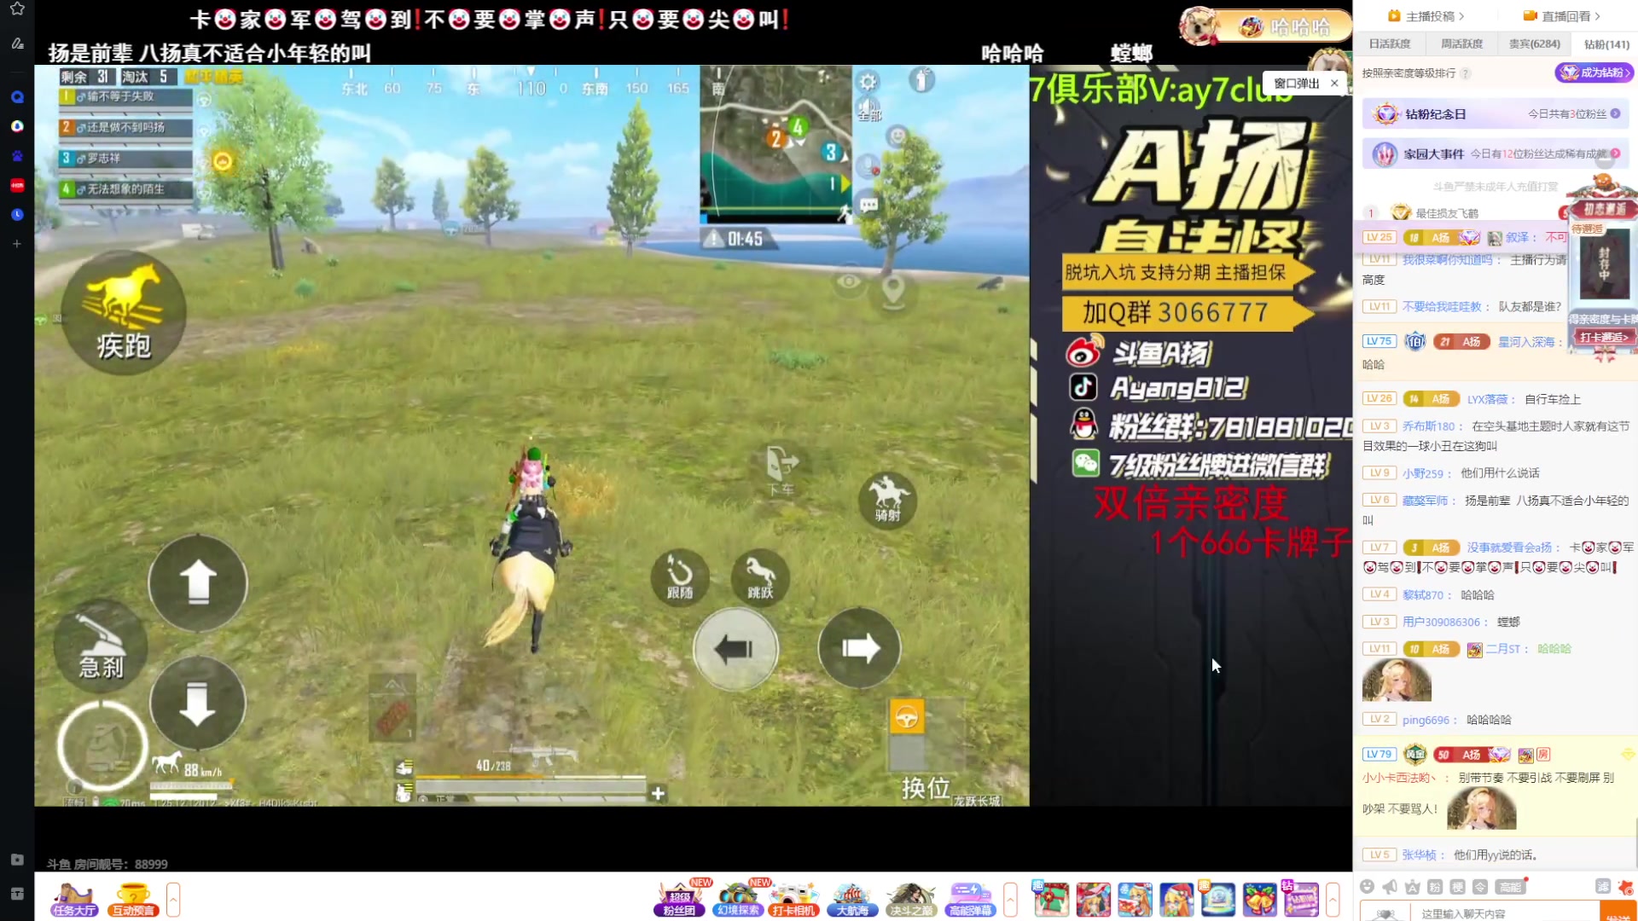Click the 斗鱼 房间靓号: 88999 text
The image size is (1638, 921).
point(107,864)
